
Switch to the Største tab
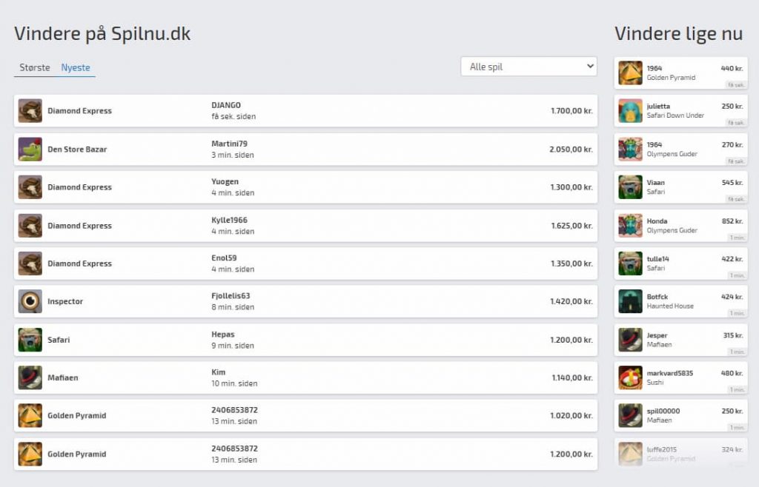pyautogui.click(x=34, y=67)
